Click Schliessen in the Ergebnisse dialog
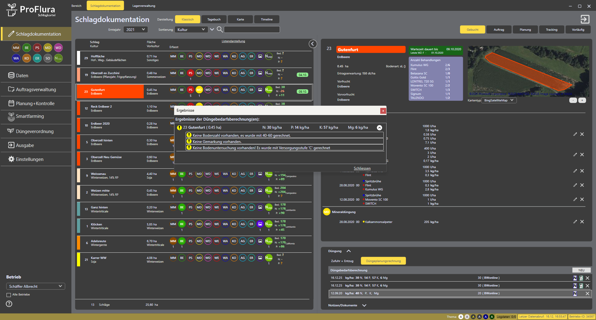This screenshot has width=596, height=320. (x=362, y=168)
